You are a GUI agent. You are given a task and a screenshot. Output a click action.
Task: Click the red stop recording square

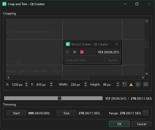coord(82,52)
